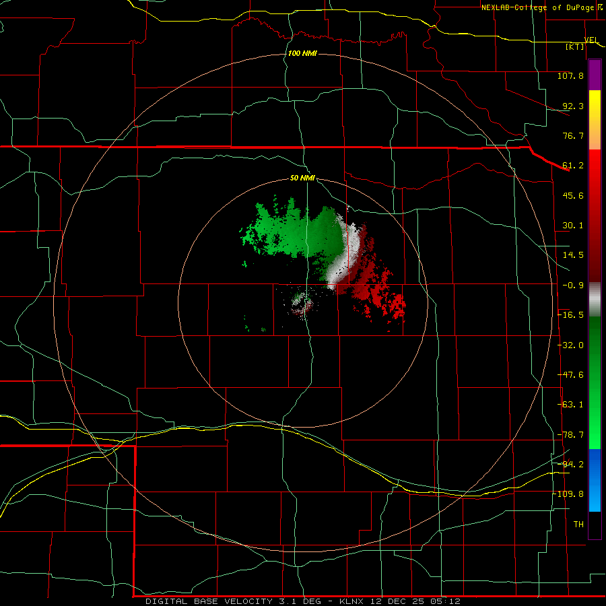Click the -32.0 velocity scale value
This screenshot has width=606, height=606.
570,345
